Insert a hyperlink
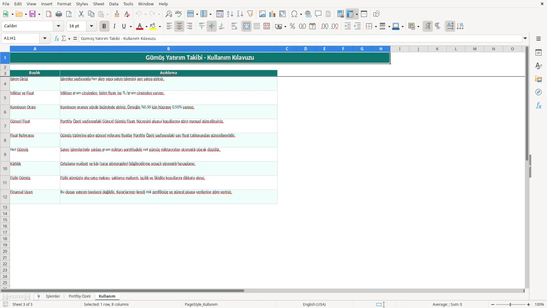 click(x=308, y=14)
